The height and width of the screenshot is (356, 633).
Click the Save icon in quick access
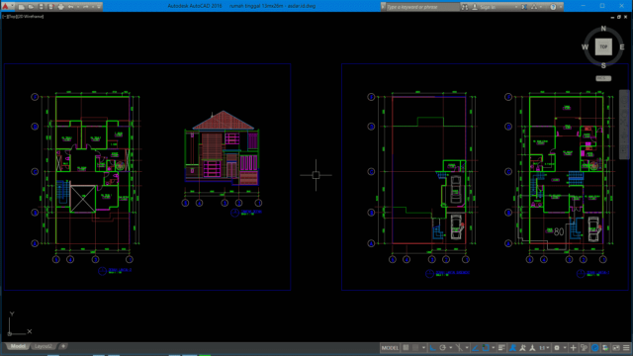(x=42, y=7)
